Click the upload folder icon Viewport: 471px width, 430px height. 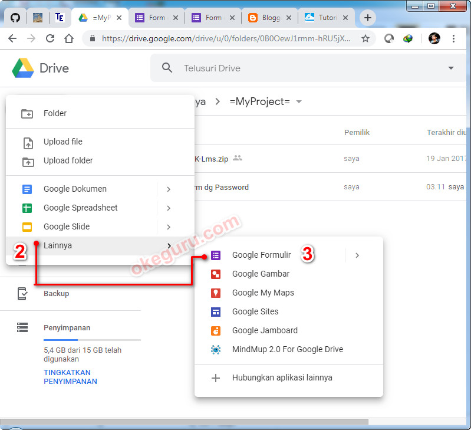pos(28,162)
